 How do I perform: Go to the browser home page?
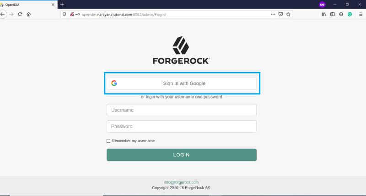point(28,15)
